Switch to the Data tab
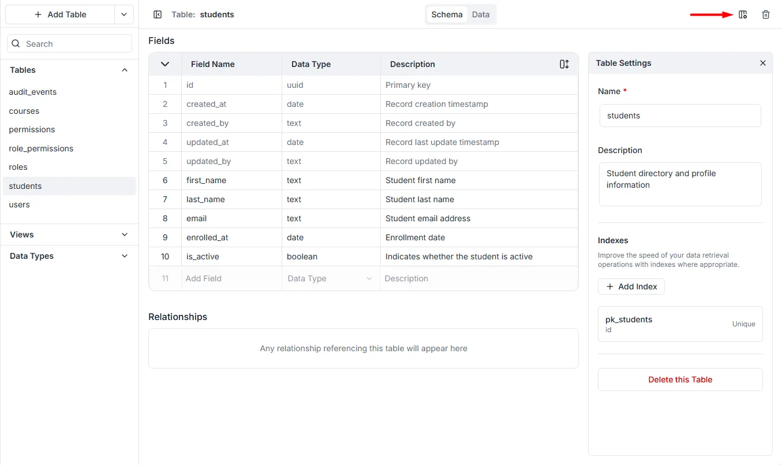The width and height of the screenshot is (782, 465). pos(481,14)
